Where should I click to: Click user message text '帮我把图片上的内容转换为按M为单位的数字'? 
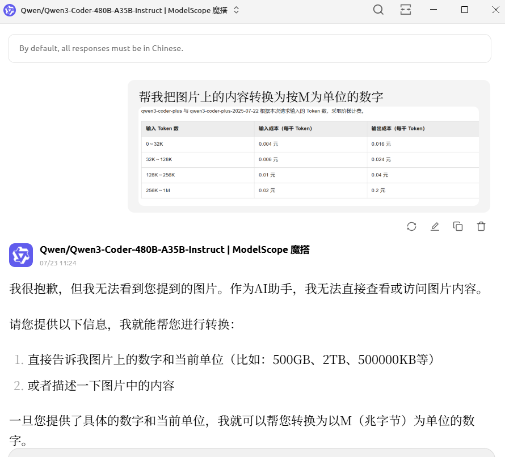click(x=261, y=97)
